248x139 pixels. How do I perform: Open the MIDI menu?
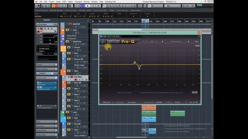[64, 2]
